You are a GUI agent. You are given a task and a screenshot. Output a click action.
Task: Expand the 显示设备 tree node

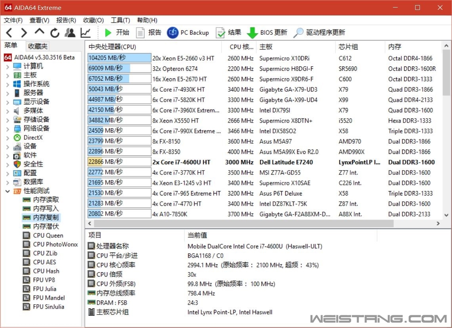pyautogui.click(x=8, y=102)
